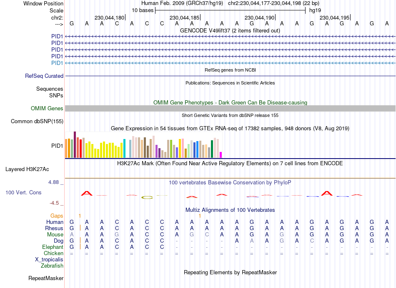
Task: Click the 230,044,195 ruler position
Action: click(x=334, y=17)
